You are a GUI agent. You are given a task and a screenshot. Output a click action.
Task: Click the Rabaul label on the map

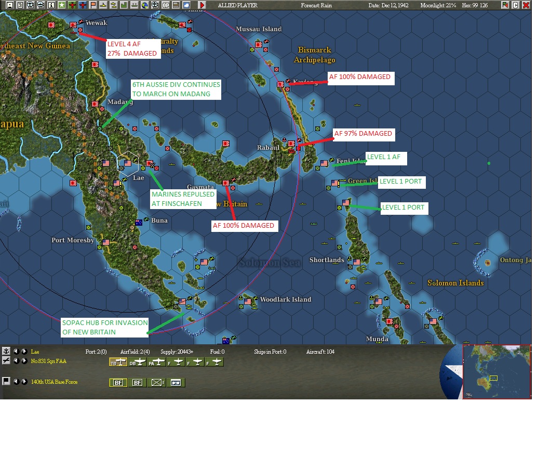coord(268,148)
